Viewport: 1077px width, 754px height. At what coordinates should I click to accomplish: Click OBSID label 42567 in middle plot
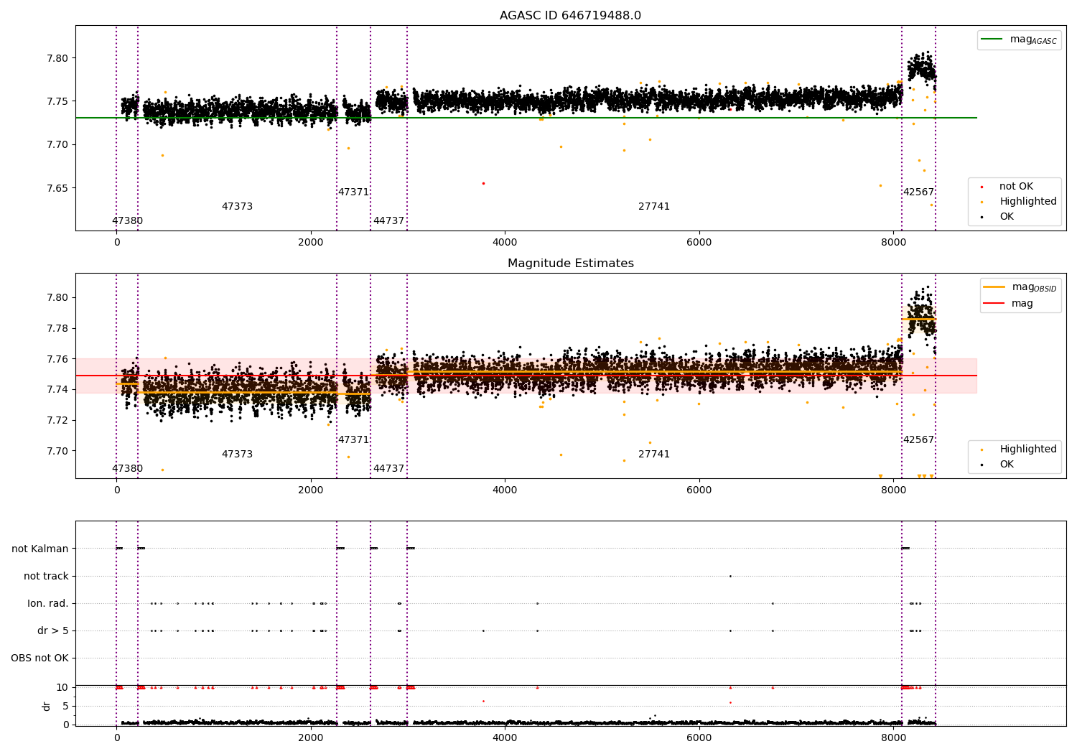click(918, 440)
